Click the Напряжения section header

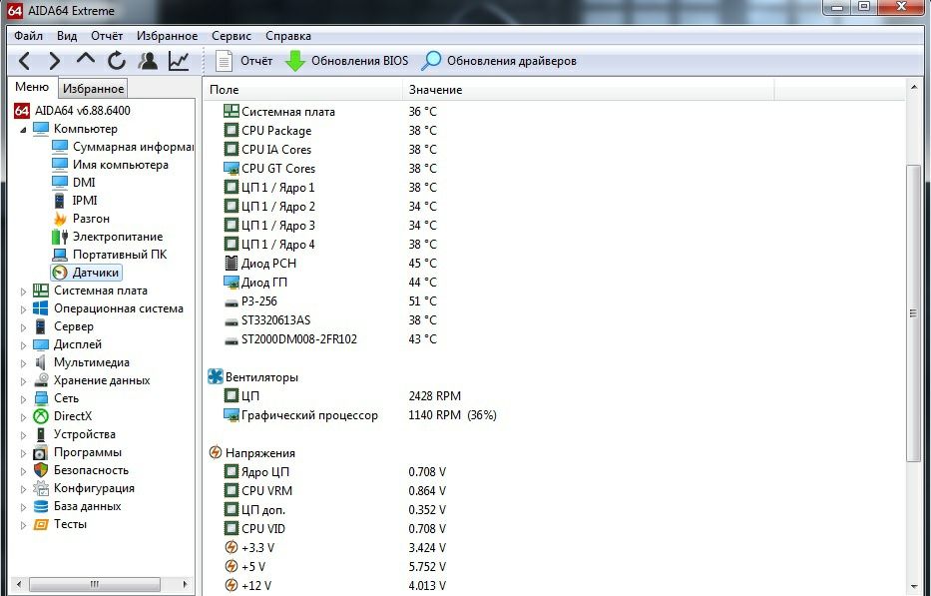pyautogui.click(x=251, y=453)
